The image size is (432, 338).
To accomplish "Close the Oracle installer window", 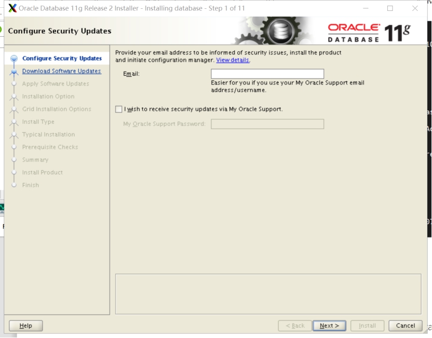I will (415, 8).
